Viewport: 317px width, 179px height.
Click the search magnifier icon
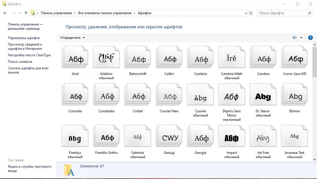click(309, 13)
